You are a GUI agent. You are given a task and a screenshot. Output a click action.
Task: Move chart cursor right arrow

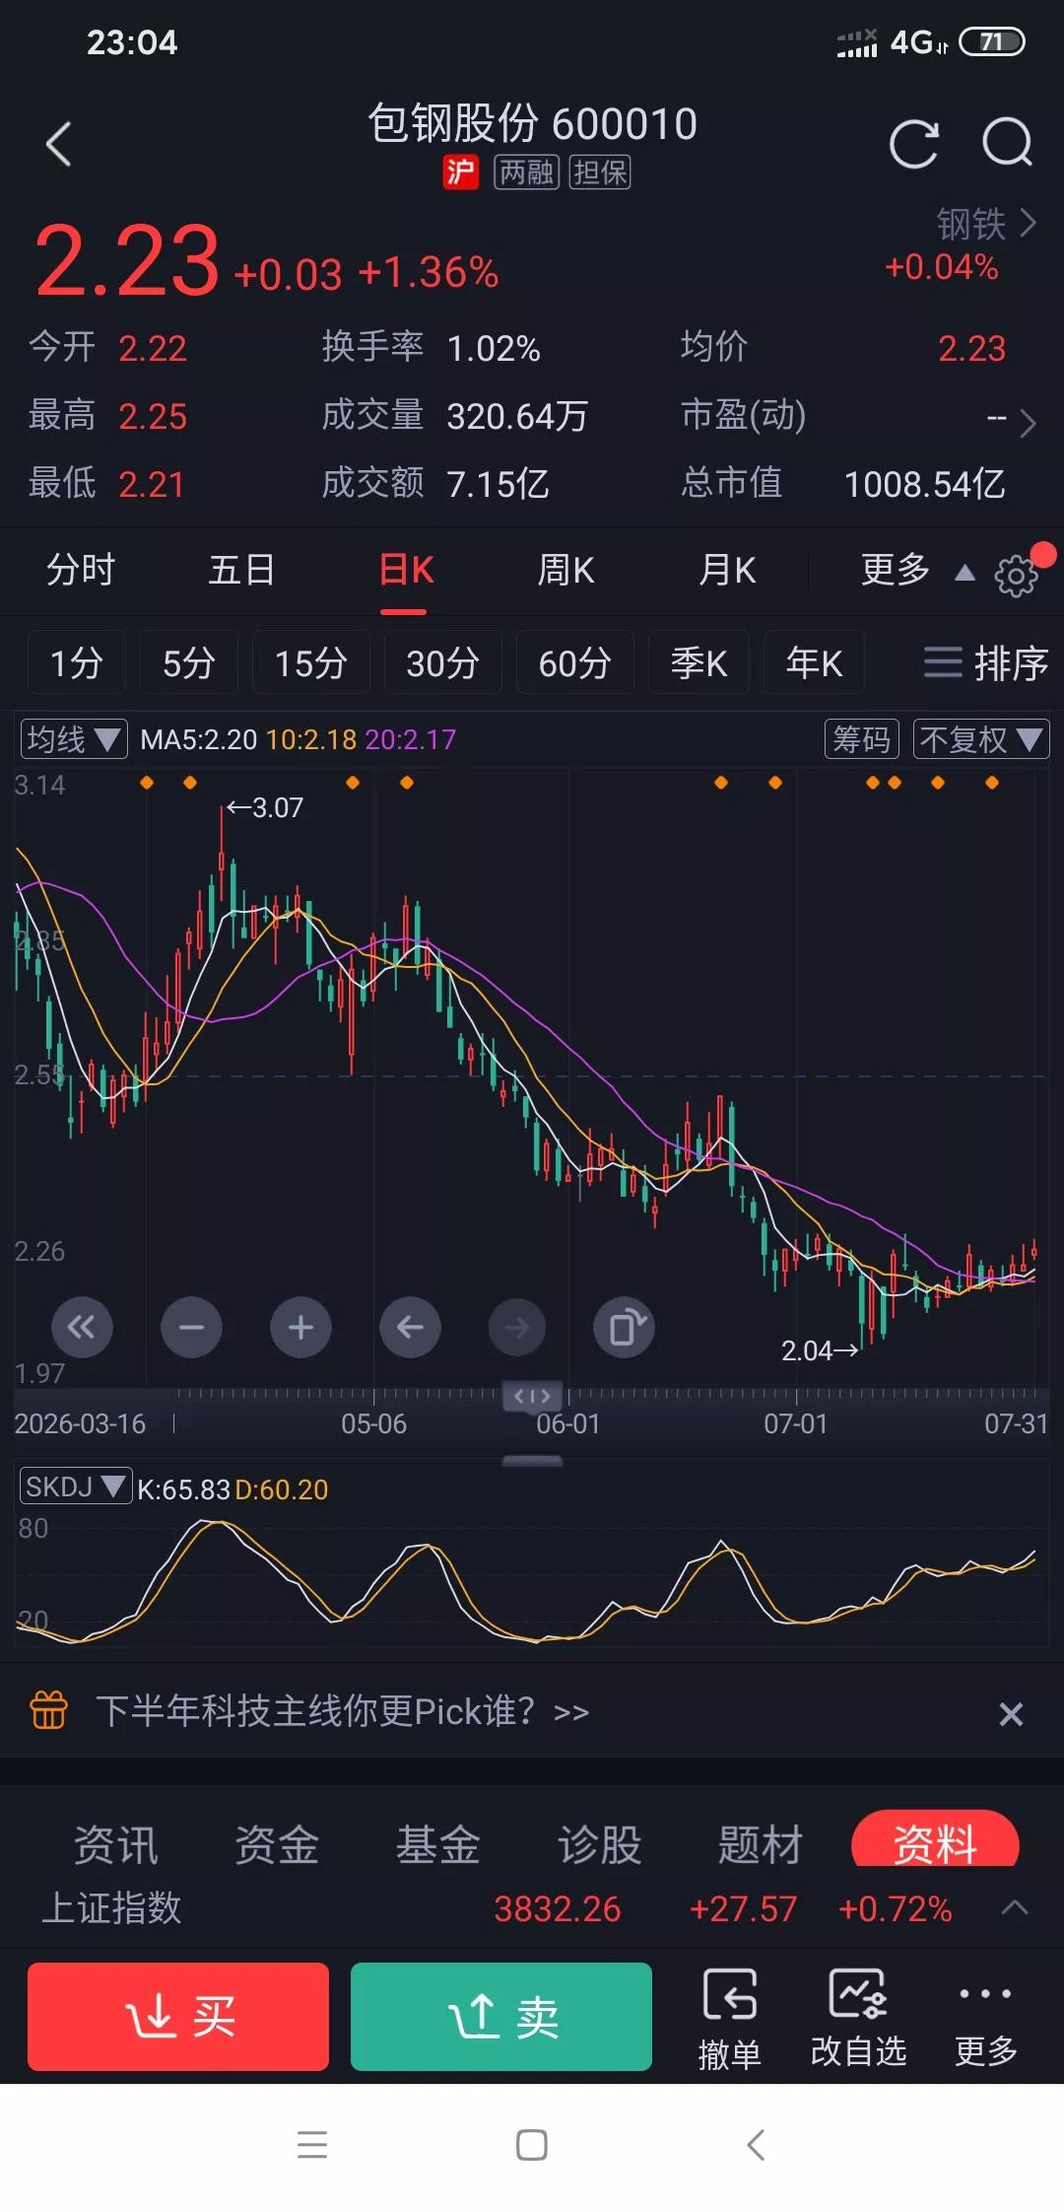[517, 1328]
